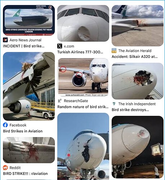Open the Turkish Airlines dented nose image
This screenshot has width=165, height=180.
tap(83, 23)
